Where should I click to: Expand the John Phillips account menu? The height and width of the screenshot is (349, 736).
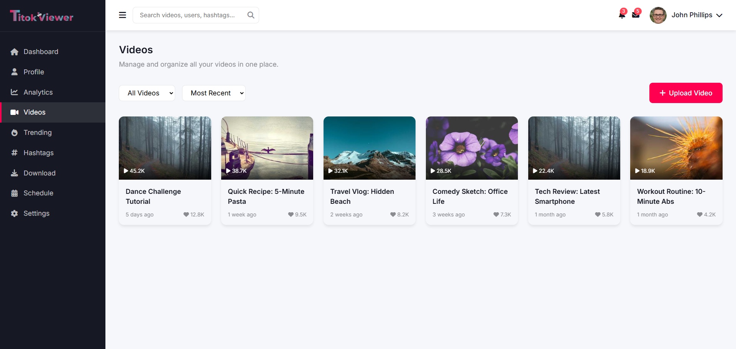[x=697, y=15]
